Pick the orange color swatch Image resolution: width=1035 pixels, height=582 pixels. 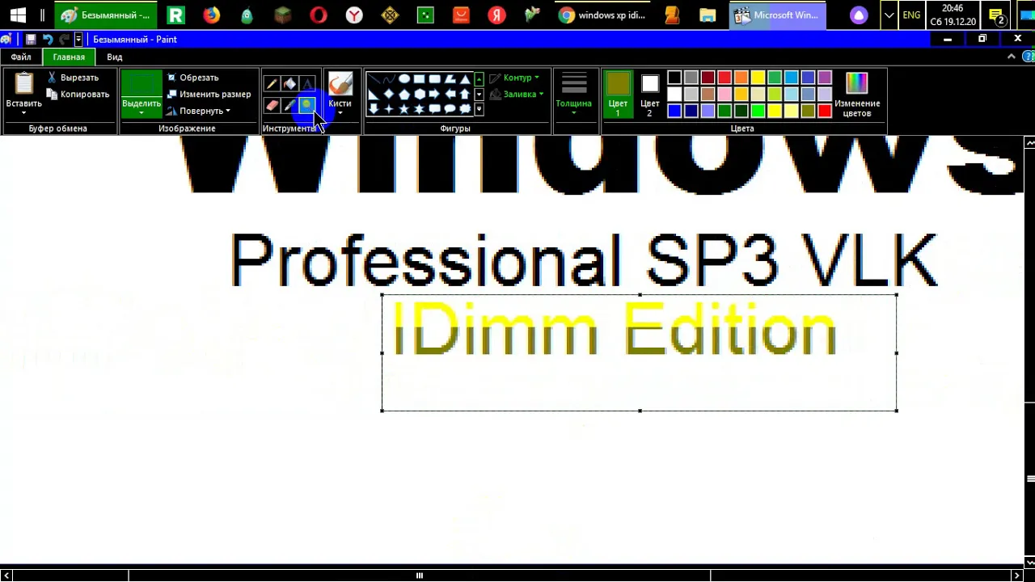[x=741, y=78]
